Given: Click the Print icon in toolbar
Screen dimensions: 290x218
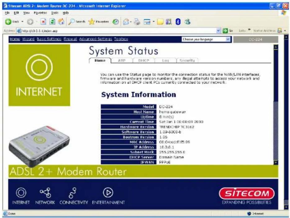Looking at the screenshot, I should (x=137, y=22).
